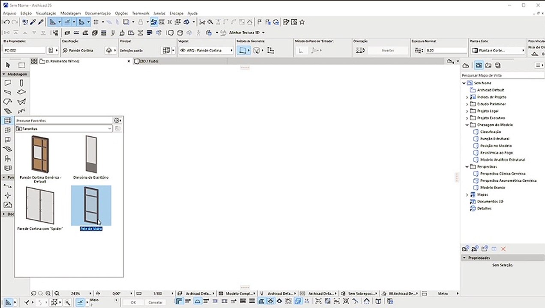Click zoom in magnifier at bottom

click(48, 293)
